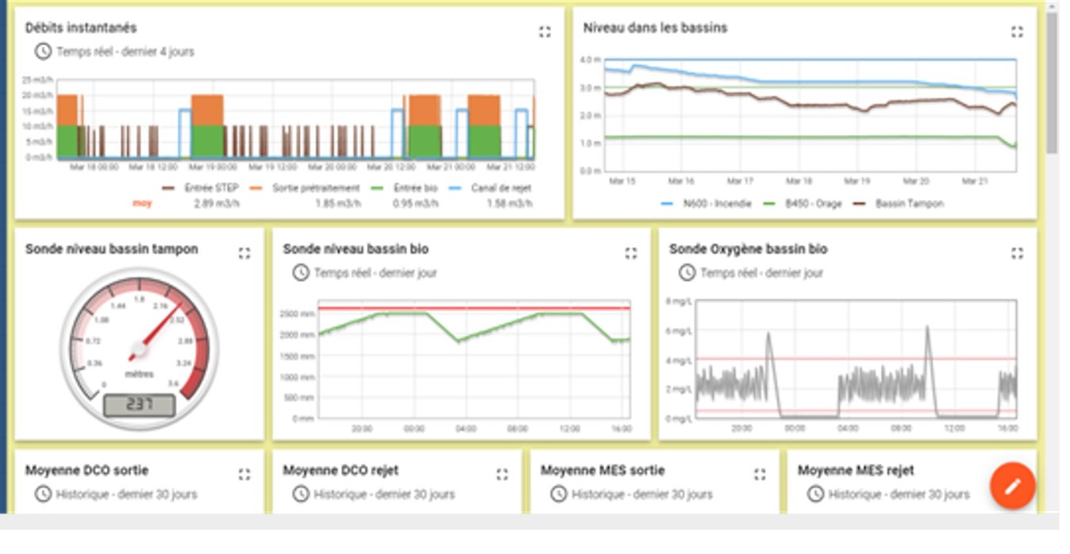Image resolution: width=1070 pixels, height=554 pixels.
Task: Open fullscreen for Sonde niveau bassin bio
Action: pyautogui.click(x=630, y=253)
